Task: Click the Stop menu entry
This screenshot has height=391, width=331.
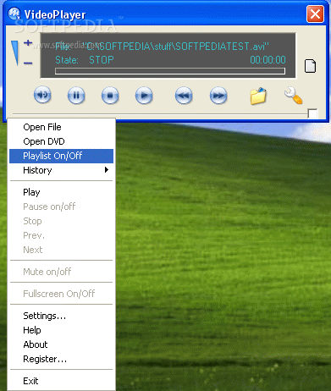Action: pyautogui.click(x=61, y=221)
